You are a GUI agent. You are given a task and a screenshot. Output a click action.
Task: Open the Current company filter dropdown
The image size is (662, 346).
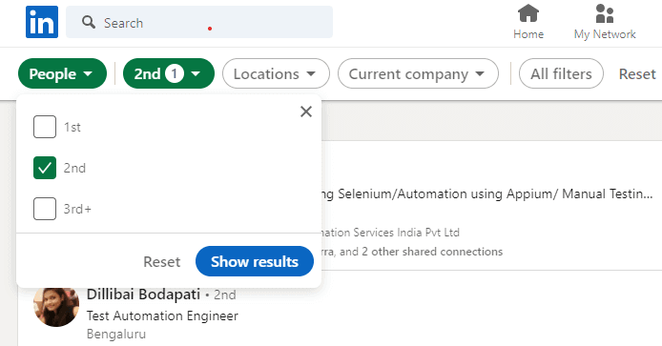point(418,73)
